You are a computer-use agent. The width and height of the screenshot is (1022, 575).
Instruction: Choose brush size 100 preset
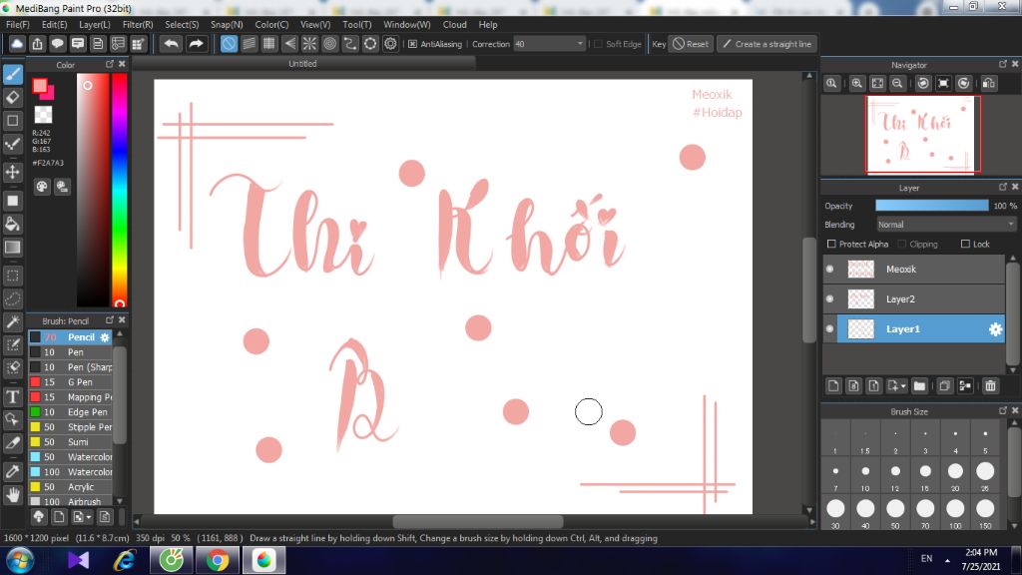tap(955, 512)
